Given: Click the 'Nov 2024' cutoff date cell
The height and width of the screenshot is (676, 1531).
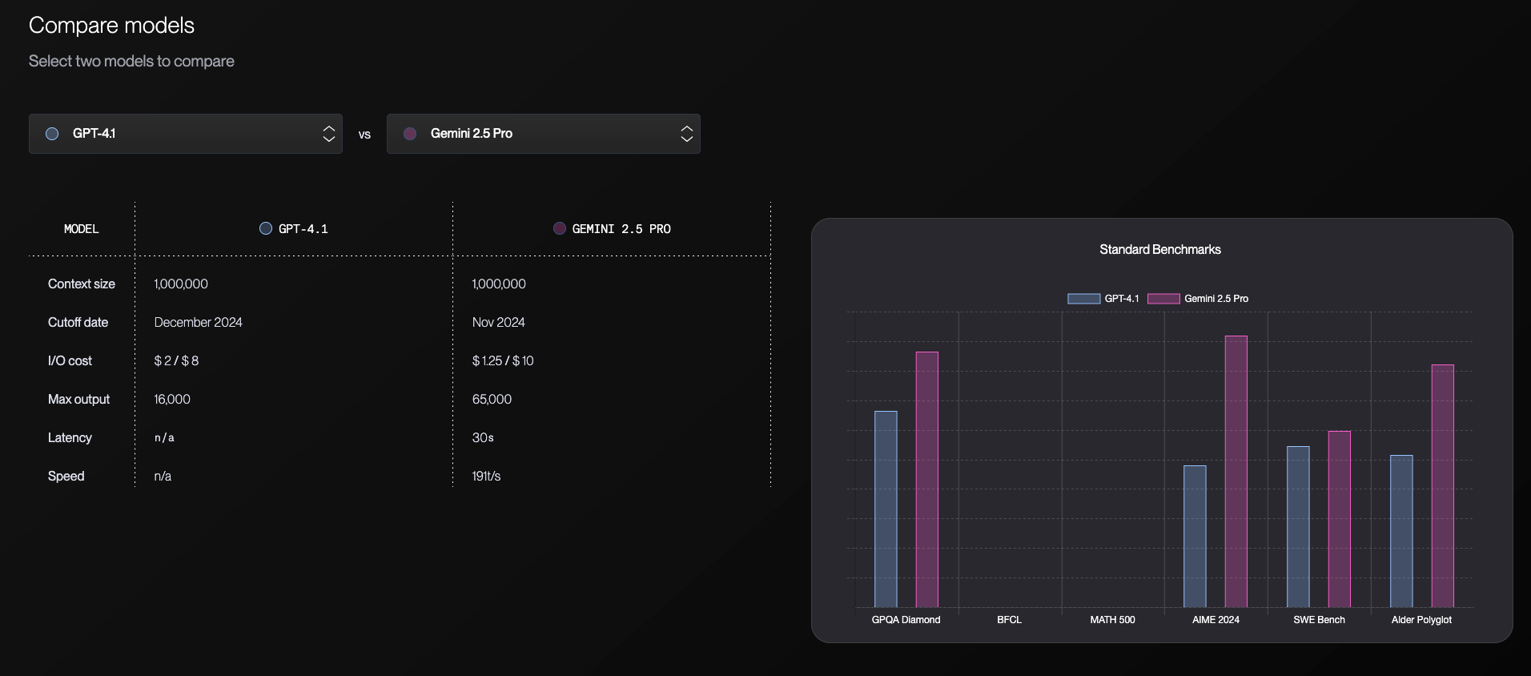Looking at the screenshot, I should click(x=499, y=322).
